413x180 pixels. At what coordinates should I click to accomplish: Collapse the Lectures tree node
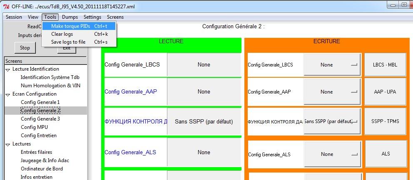tap(7, 145)
